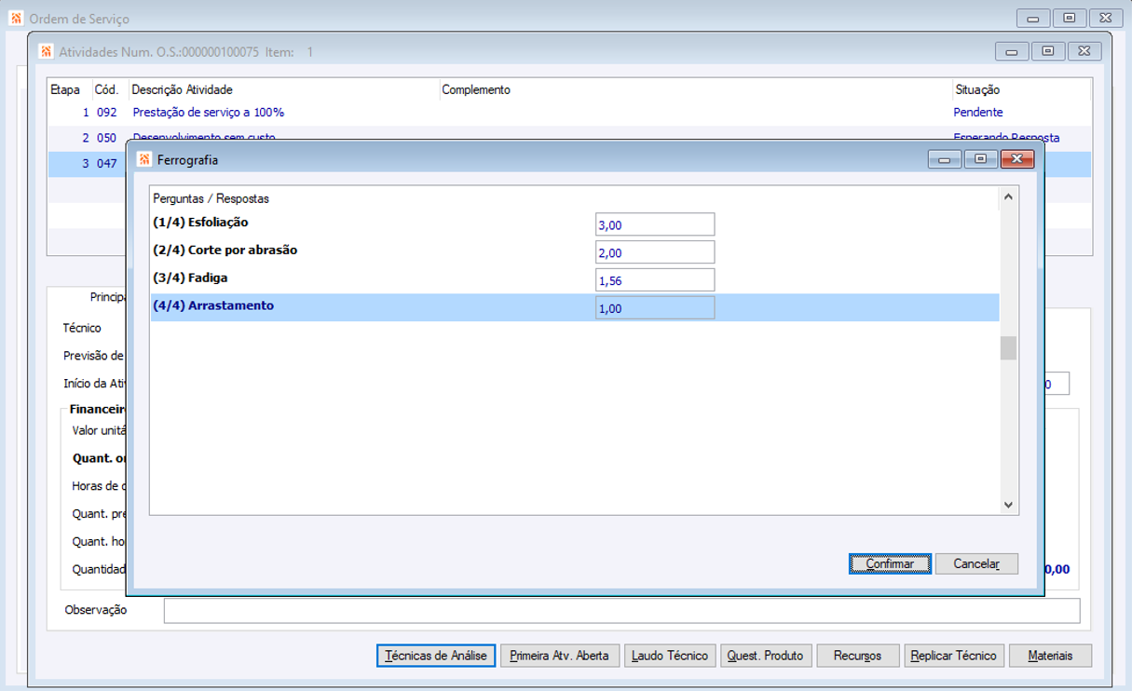Open Técnicas de Análise
The image size is (1132, 691).
tap(436, 656)
